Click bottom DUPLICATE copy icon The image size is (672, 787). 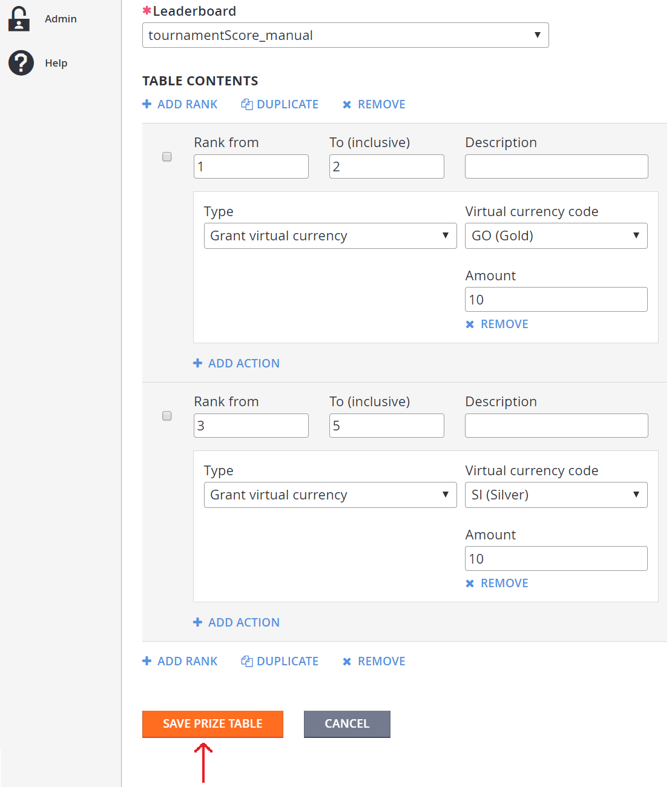point(247,661)
